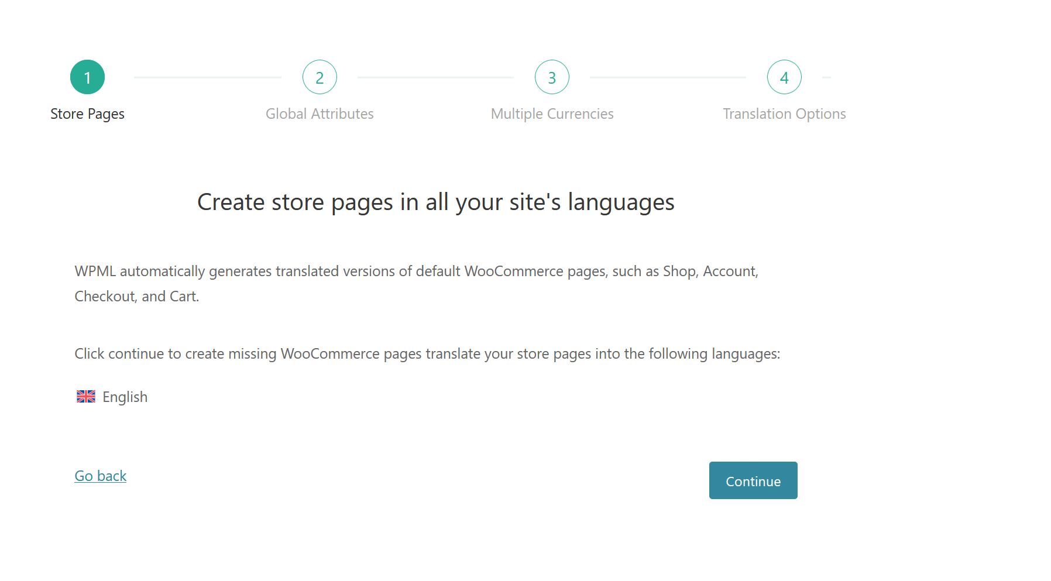Select the Global Attributes step label
This screenshot has width=1051, height=581.
click(x=320, y=114)
